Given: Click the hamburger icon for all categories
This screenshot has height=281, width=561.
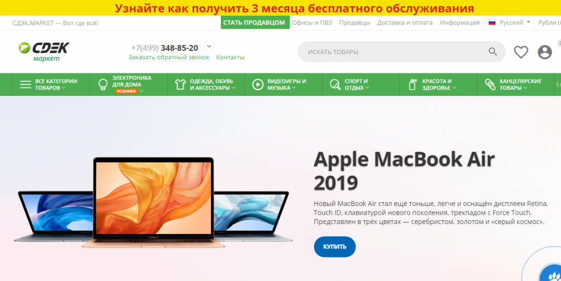Looking at the screenshot, I should tap(25, 84).
